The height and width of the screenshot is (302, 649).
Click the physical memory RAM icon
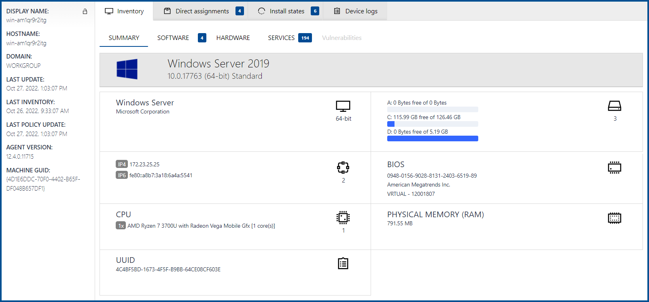click(614, 218)
